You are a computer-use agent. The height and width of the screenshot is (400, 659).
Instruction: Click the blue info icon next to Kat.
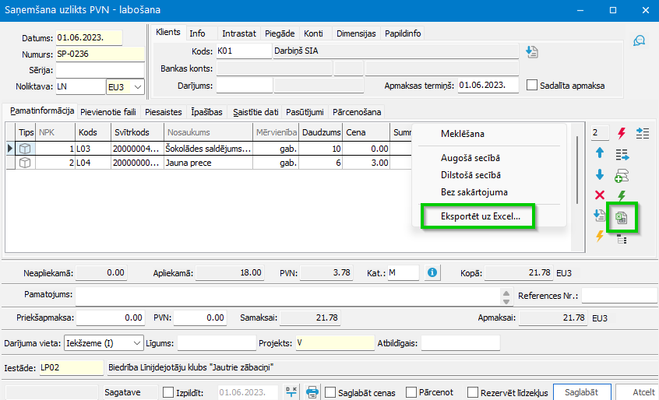432,273
